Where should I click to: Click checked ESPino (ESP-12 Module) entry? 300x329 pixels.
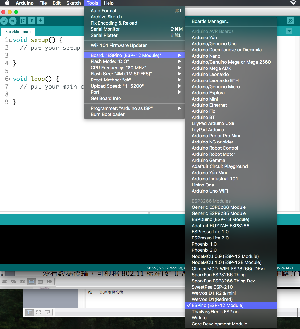(x=231, y=305)
